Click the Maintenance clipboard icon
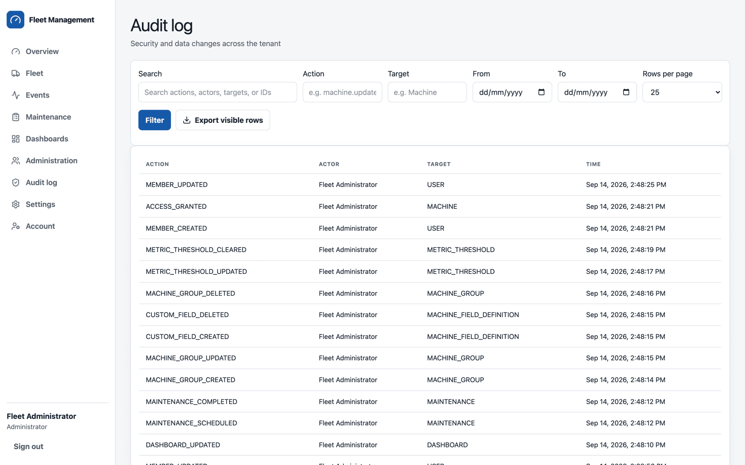The width and height of the screenshot is (745, 465). pyautogui.click(x=16, y=117)
